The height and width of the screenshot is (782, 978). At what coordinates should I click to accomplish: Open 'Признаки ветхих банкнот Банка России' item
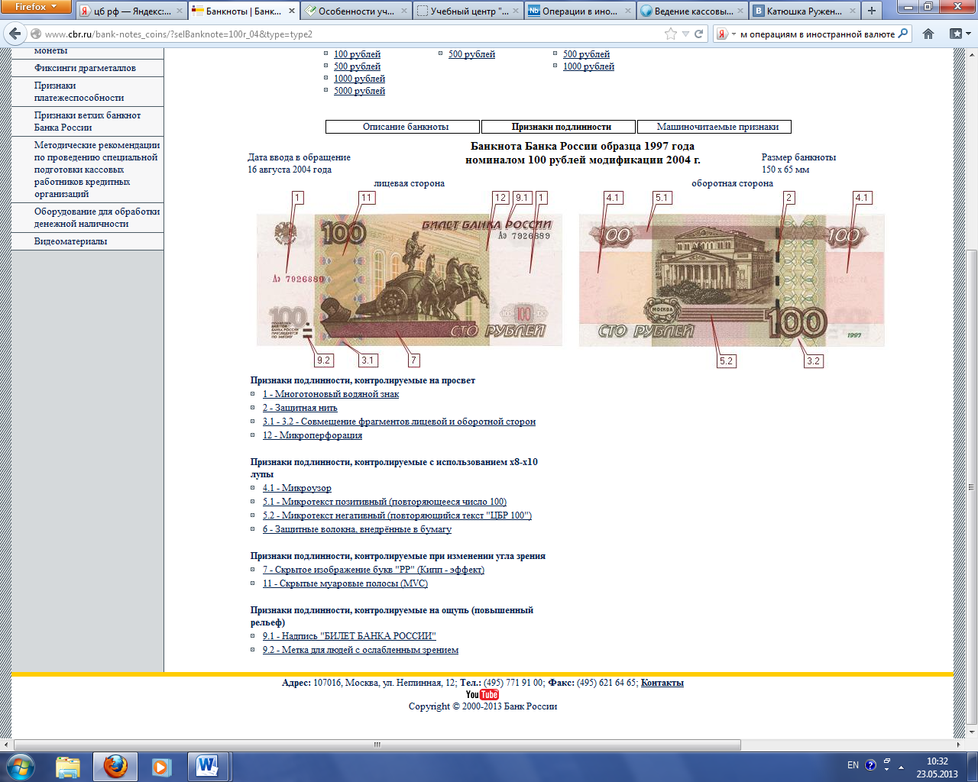pos(87,121)
